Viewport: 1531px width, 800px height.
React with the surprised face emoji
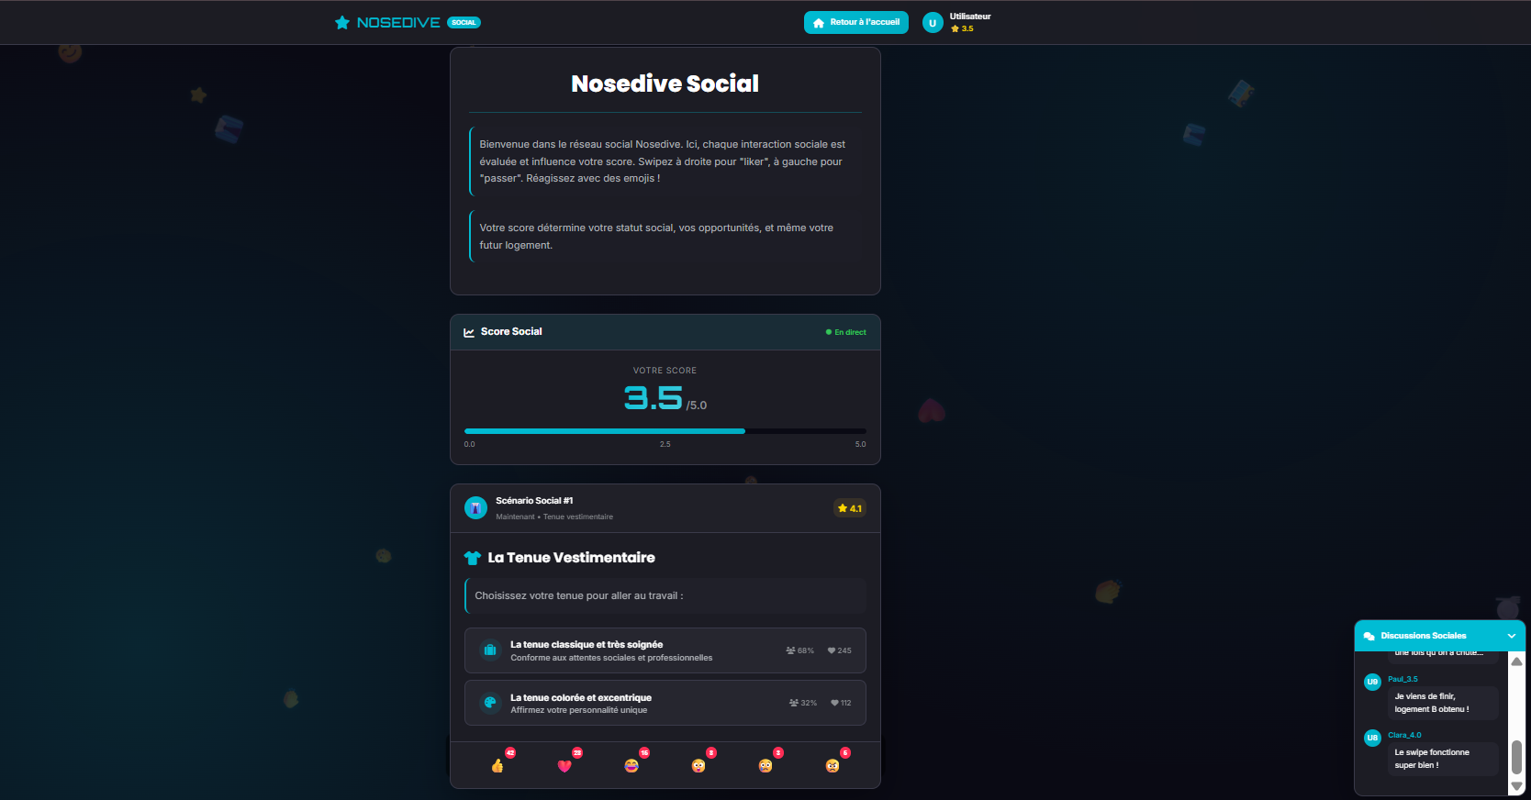(x=698, y=765)
